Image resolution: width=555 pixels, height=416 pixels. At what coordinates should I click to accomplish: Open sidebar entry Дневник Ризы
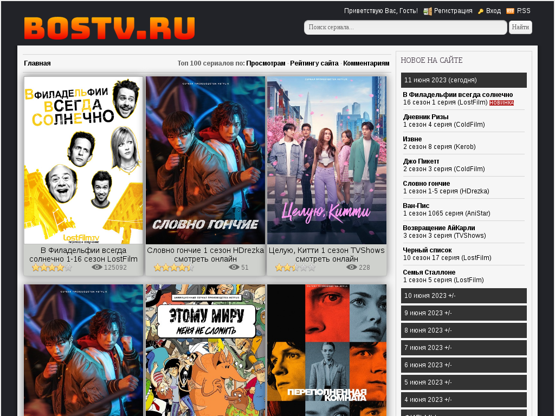click(426, 117)
